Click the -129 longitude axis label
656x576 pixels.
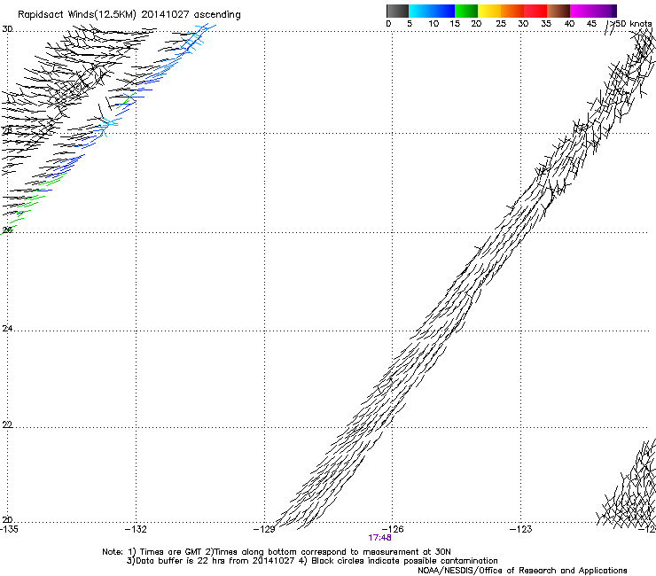tap(264, 529)
